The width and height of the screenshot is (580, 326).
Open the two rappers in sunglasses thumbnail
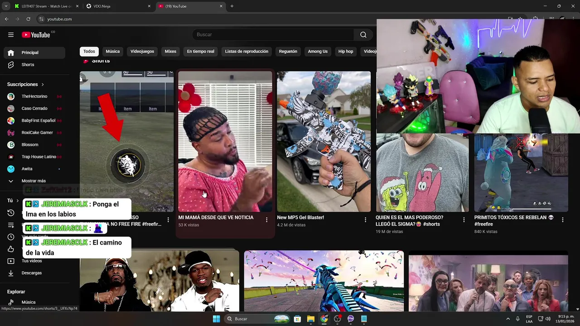159,281
